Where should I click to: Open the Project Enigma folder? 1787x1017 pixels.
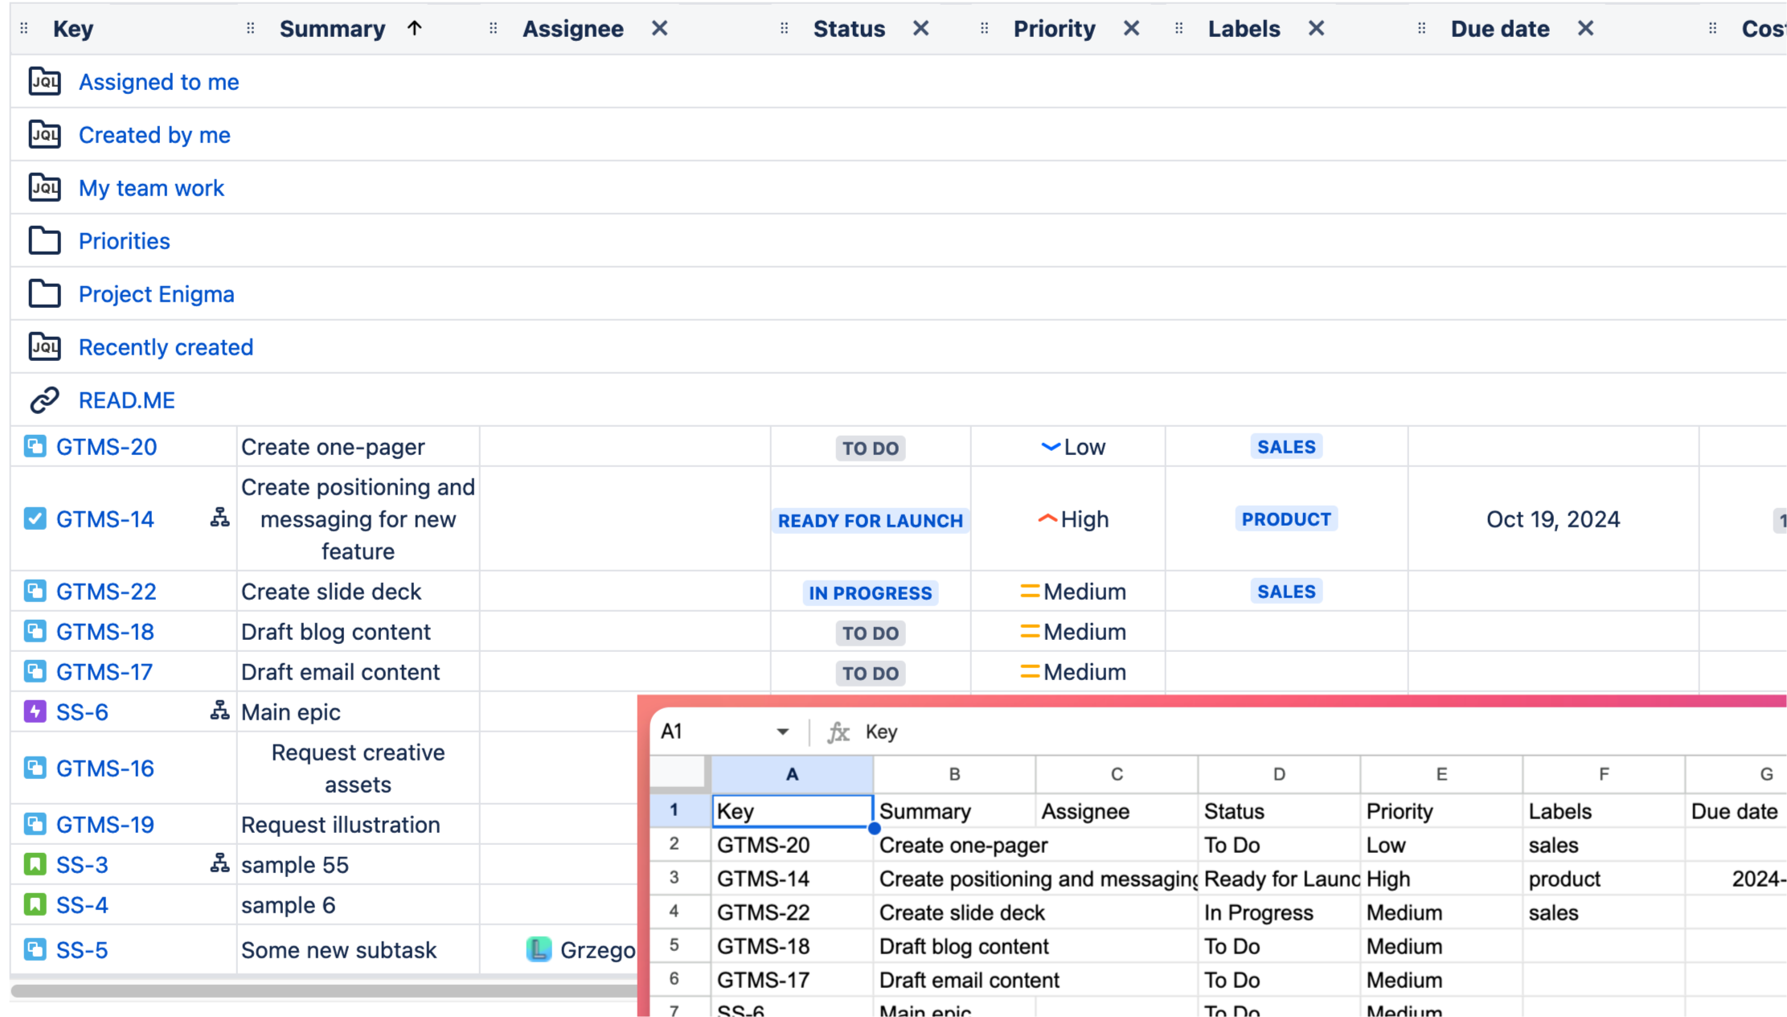[156, 294]
